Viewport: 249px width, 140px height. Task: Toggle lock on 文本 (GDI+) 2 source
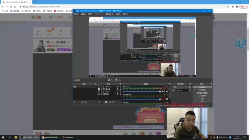[120, 87]
